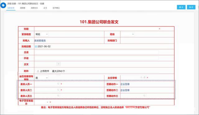Click search icon in 盖章人员三 field
The width and height of the screenshot is (199, 115).
pos(58,96)
